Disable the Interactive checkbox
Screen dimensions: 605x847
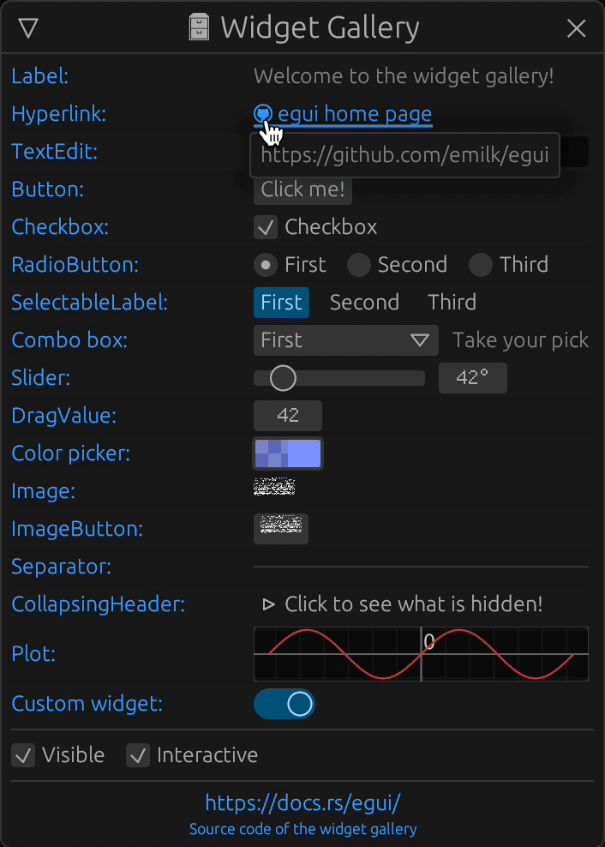(x=139, y=755)
